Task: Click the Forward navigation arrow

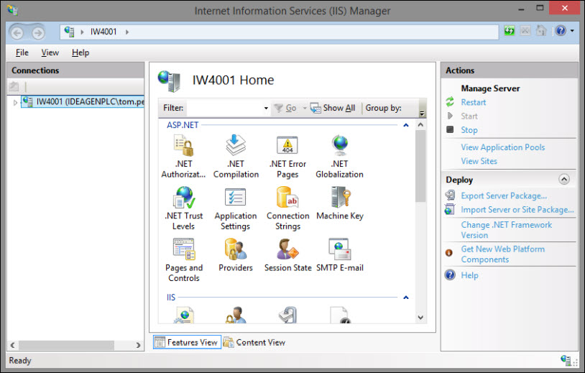Action: pos(37,33)
